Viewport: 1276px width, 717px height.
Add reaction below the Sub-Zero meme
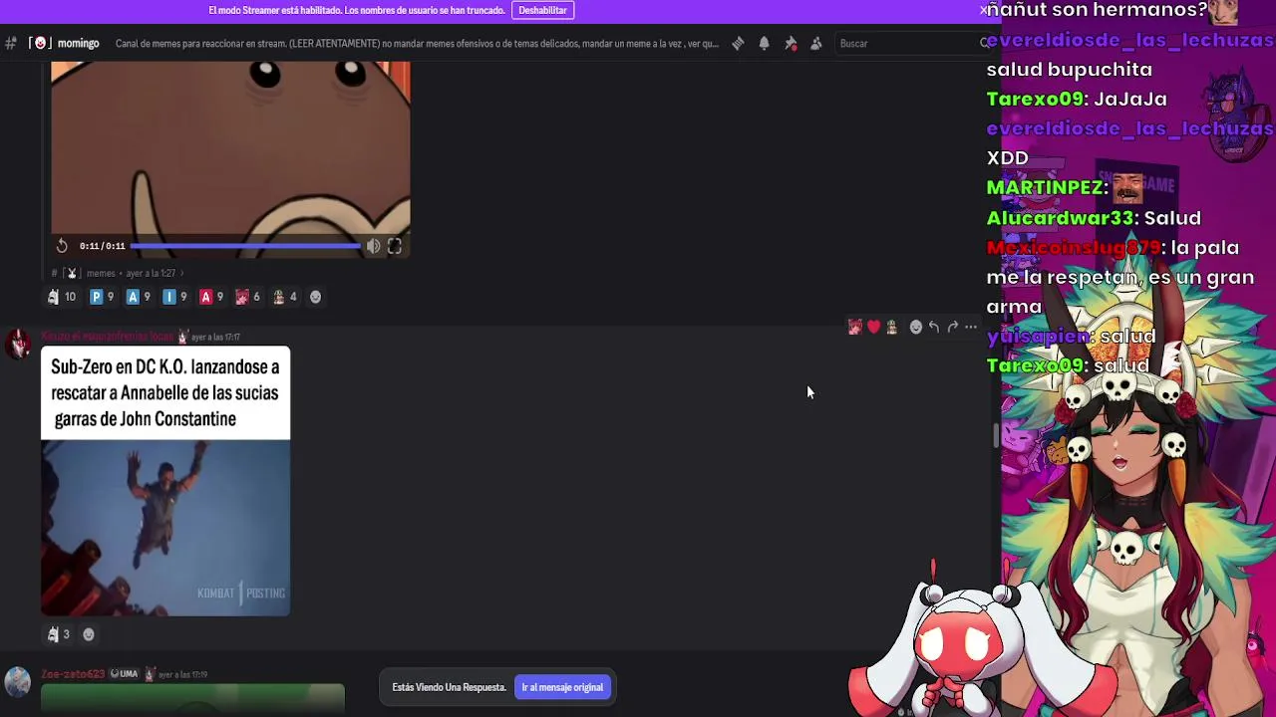(89, 634)
